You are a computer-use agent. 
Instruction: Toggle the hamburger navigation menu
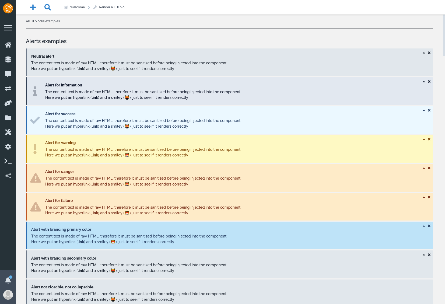point(8,28)
